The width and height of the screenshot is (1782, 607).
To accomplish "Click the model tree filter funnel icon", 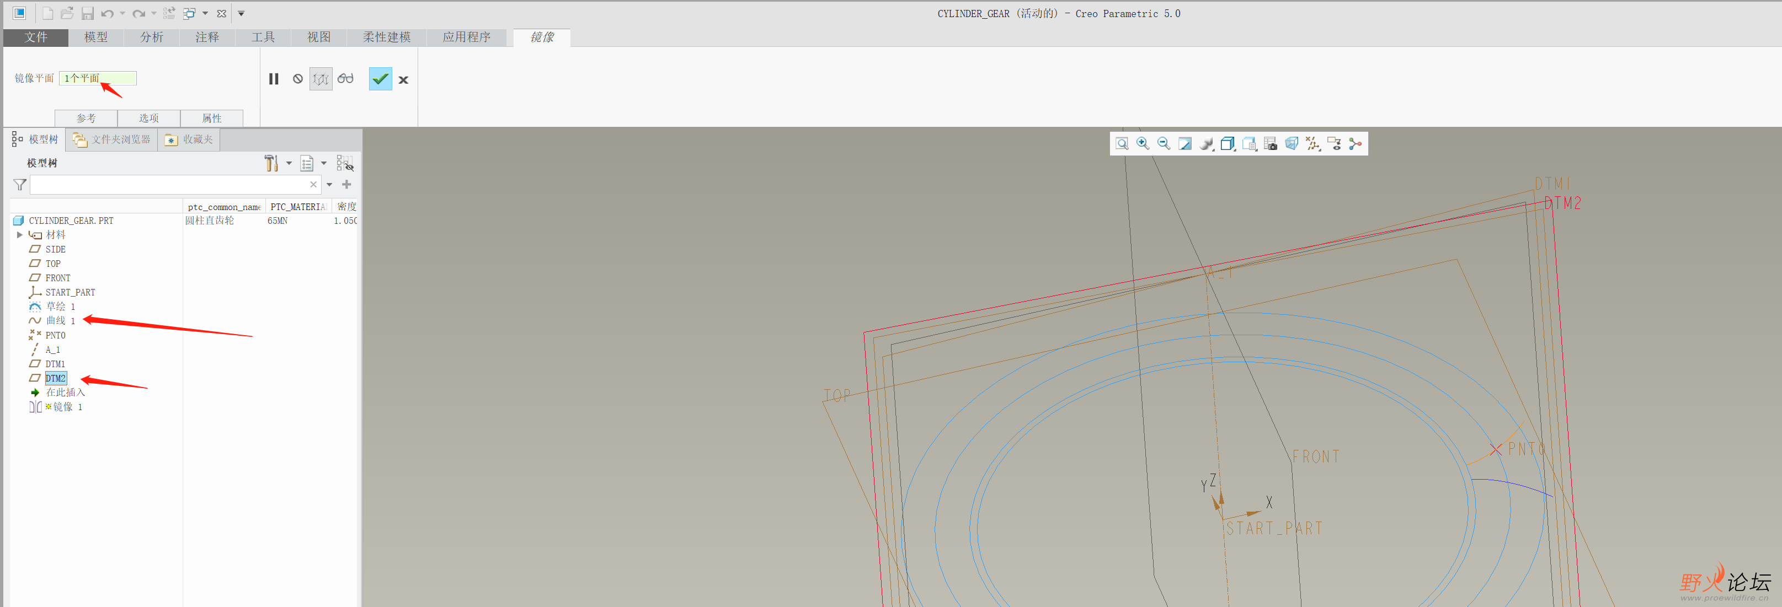I will 20,185.
